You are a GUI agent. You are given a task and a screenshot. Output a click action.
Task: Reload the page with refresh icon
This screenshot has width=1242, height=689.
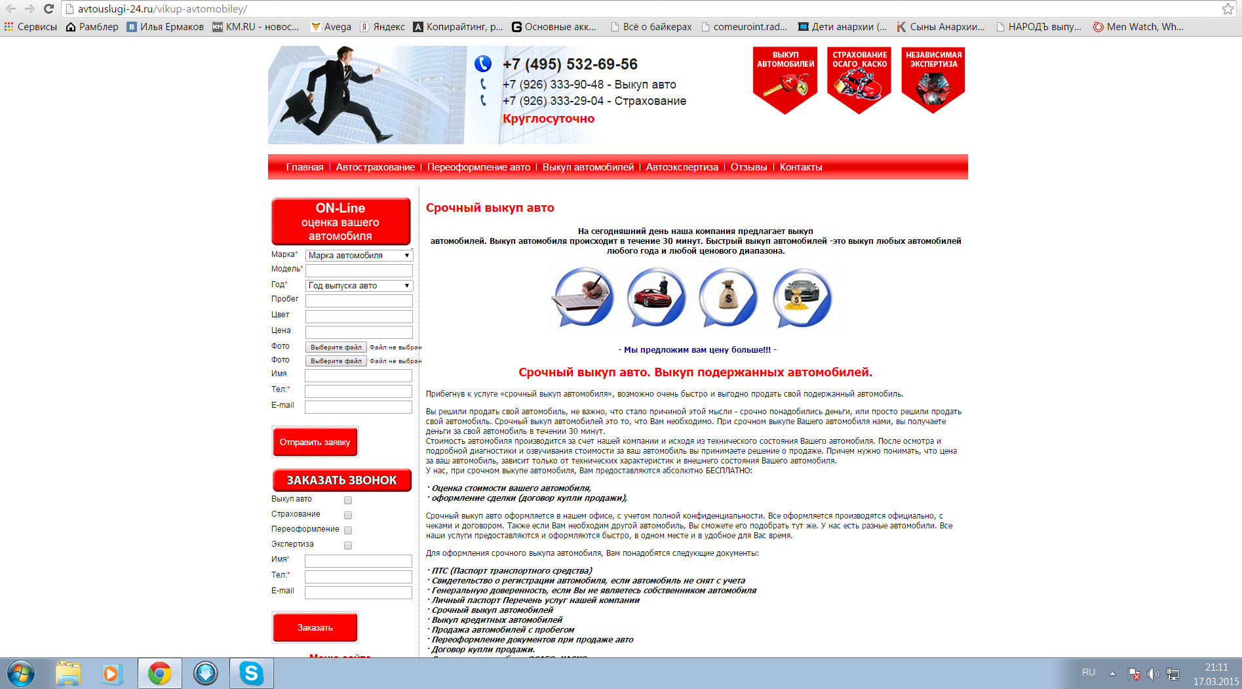[49, 9]
